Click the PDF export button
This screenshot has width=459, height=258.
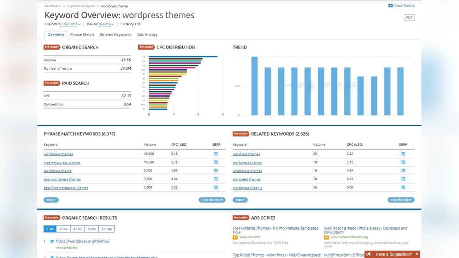[x=409, y=17]
